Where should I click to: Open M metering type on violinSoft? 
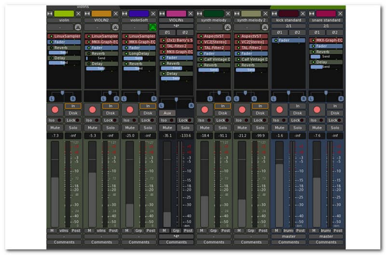pos(127,230)
